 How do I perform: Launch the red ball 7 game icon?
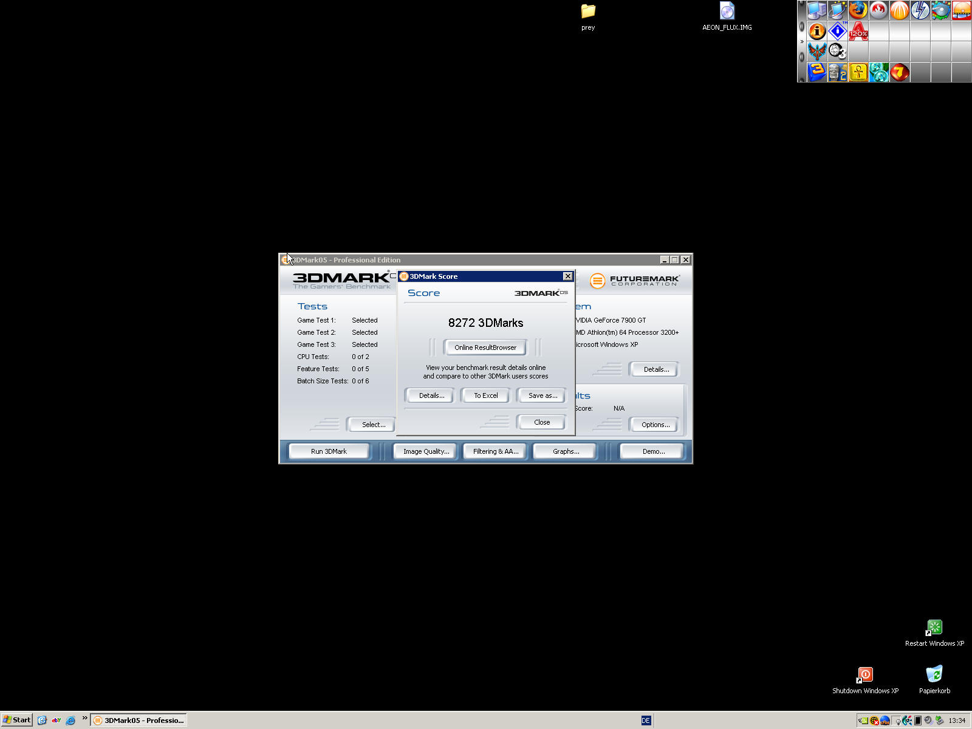899,72
